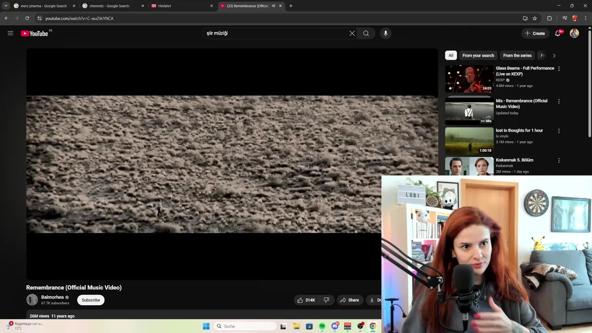Install app icon in address bar
Image resolution: width=592 pixels, height=333 pixels.
(x=525, y=18)
